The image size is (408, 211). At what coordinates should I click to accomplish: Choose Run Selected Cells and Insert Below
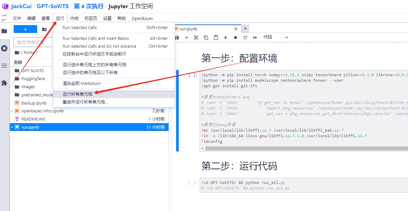coord(114,39)
